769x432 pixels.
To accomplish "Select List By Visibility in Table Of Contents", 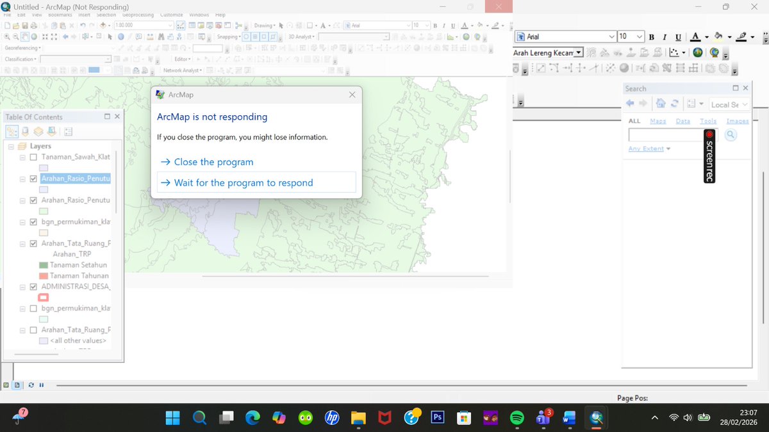I will pos(38,131).
